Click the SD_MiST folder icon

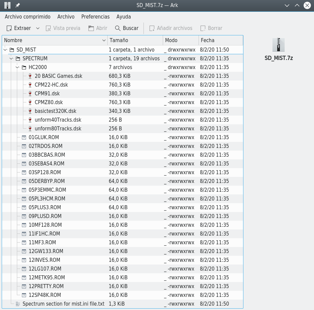12,50
